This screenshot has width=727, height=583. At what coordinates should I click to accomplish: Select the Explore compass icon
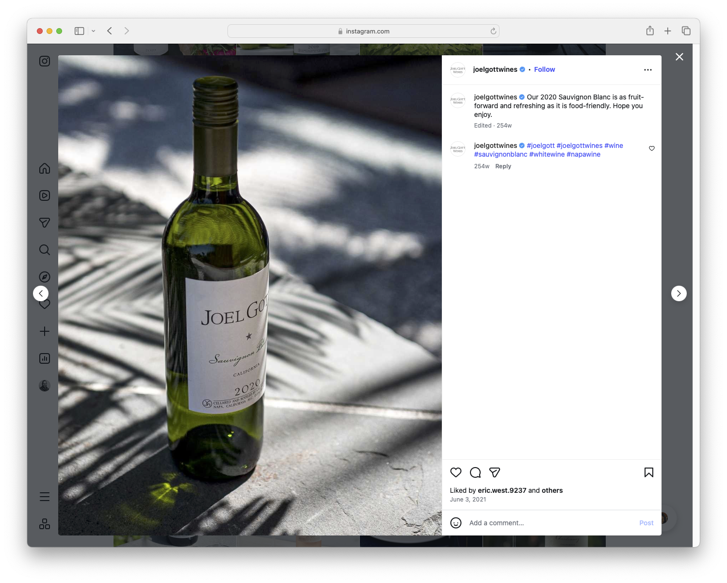pos(44,276)
